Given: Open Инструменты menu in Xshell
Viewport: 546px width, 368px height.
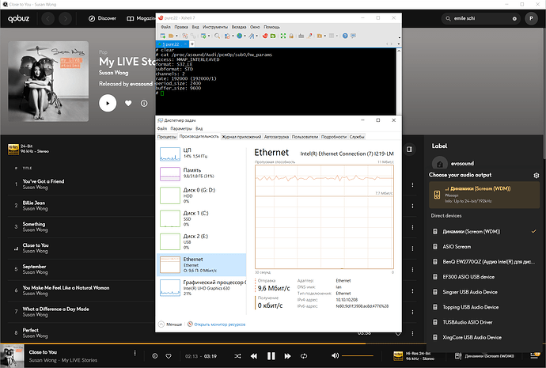Looking at the screenshot, I should click(x=215, y=27).
